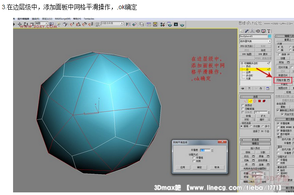
Task: Enable the 按顶点 checkbox
Action: tap(243, 105)
